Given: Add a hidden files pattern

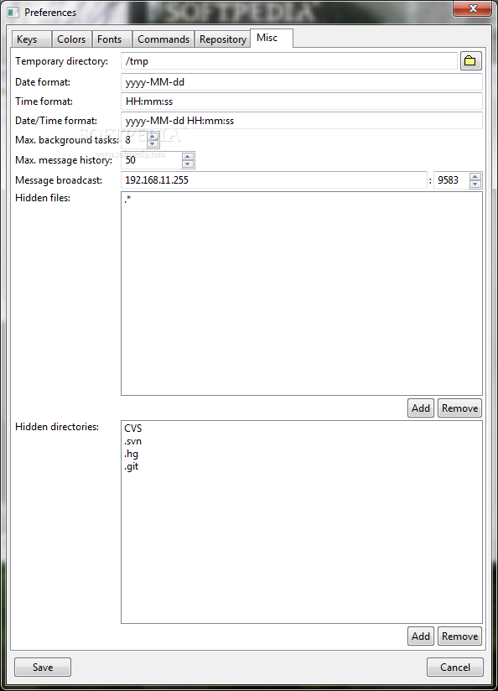Looking at the screenshot, I should [x=421, y=408].
